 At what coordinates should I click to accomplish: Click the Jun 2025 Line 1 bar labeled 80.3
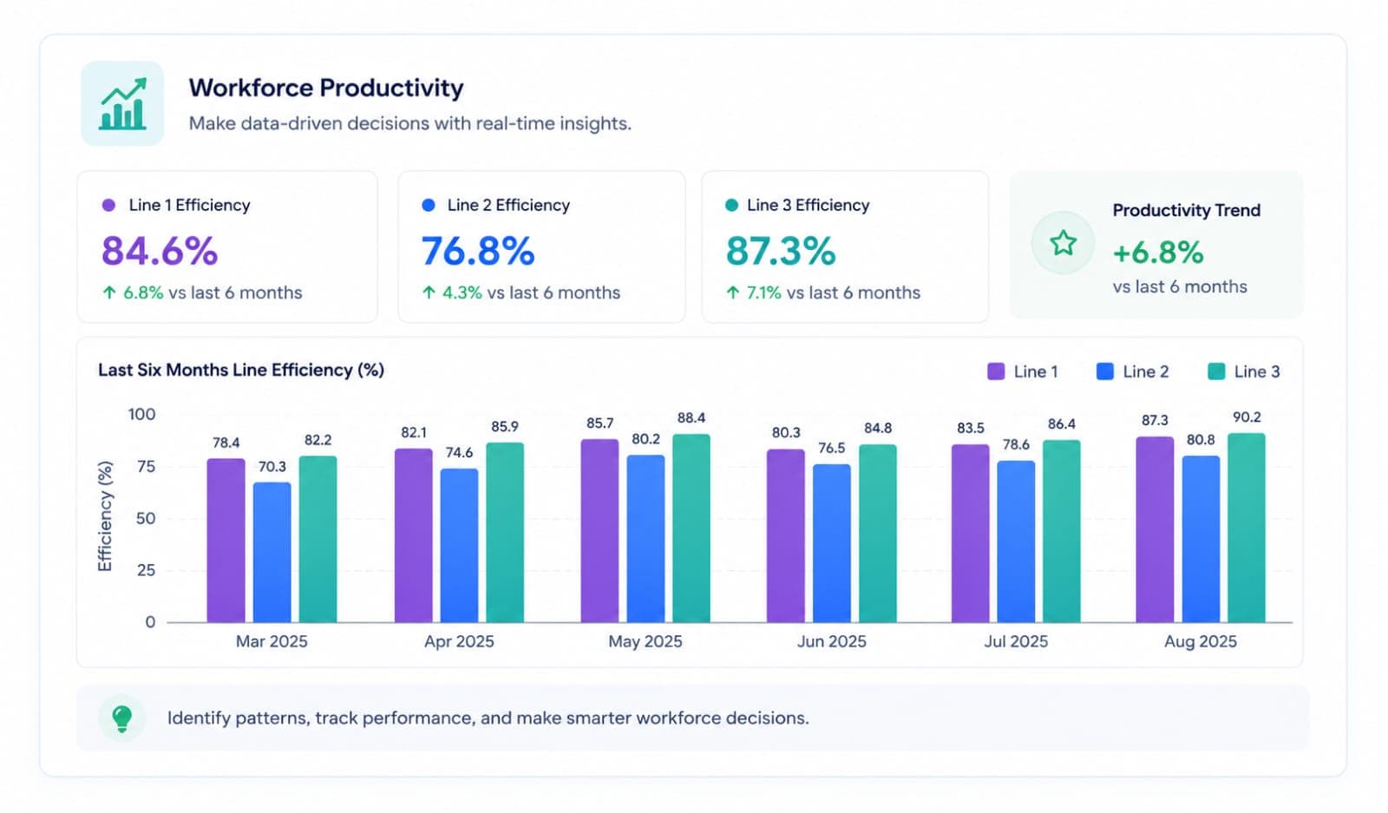(786, 536)
